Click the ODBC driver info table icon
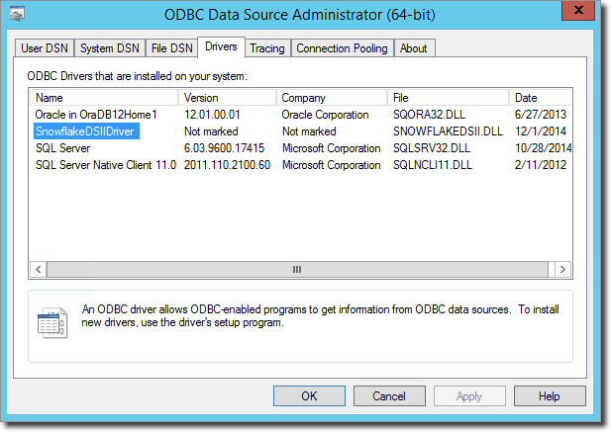This screenshot has width=611, height=432. [x=52, y=322]
